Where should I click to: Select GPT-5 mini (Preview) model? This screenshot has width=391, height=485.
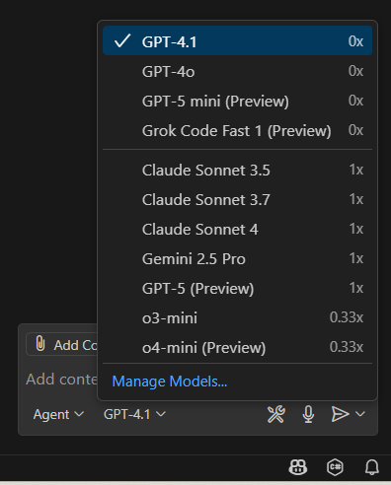coord(237,101)
